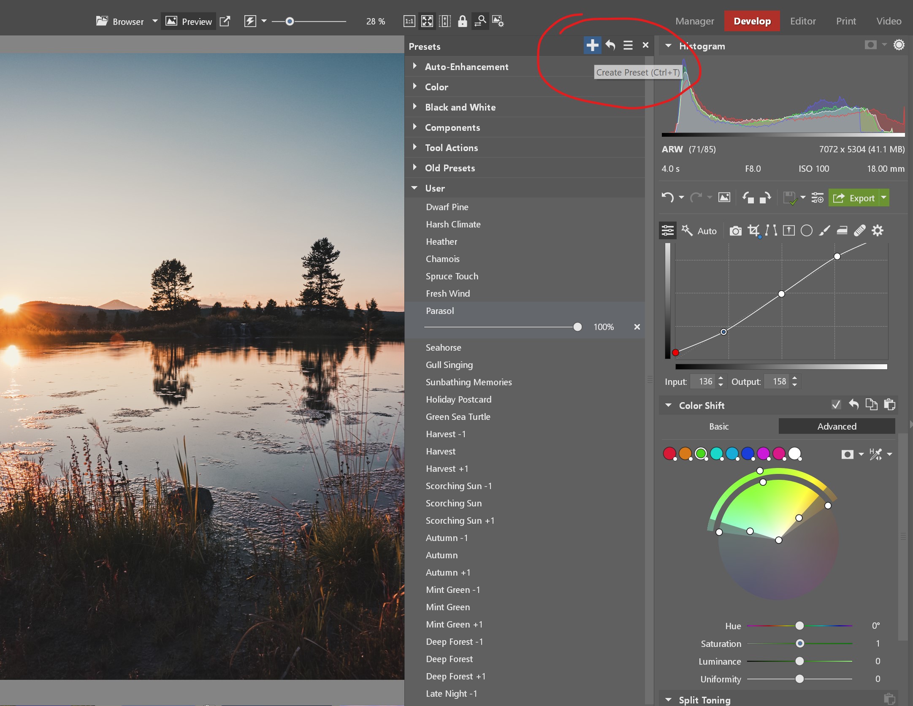The image size is (913, 706).
Task: Switch to the Editor module
Action: point(802,21)
